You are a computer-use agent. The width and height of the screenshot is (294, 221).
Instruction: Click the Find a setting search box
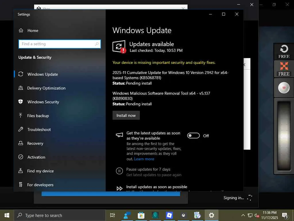(x=60, y=44)
